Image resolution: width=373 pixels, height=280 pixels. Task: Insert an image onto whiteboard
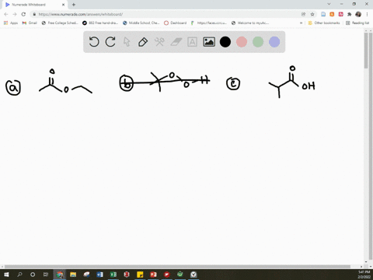click(209, 42)
